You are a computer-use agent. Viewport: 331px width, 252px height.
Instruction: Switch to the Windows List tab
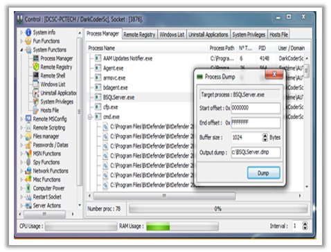(172, 35)
